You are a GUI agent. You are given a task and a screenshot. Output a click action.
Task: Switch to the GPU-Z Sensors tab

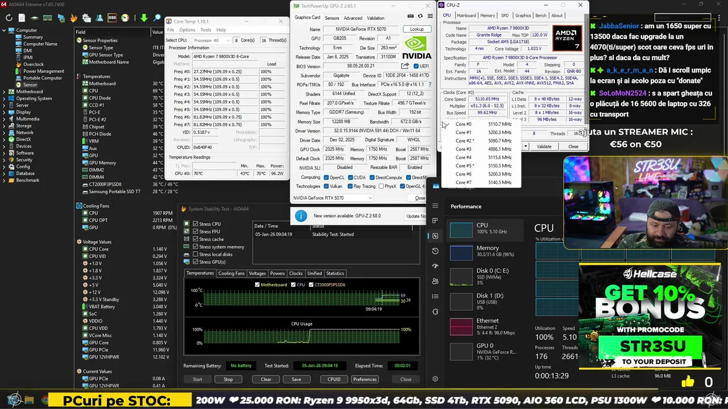(332, 18)
